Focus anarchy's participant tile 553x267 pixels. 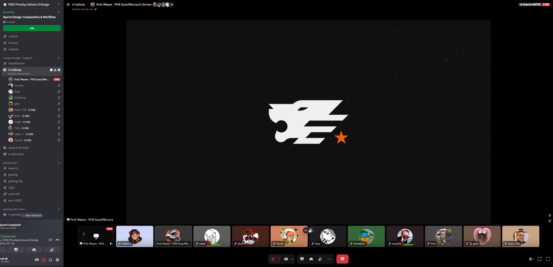pyautogui.click(x=405, y=236)
